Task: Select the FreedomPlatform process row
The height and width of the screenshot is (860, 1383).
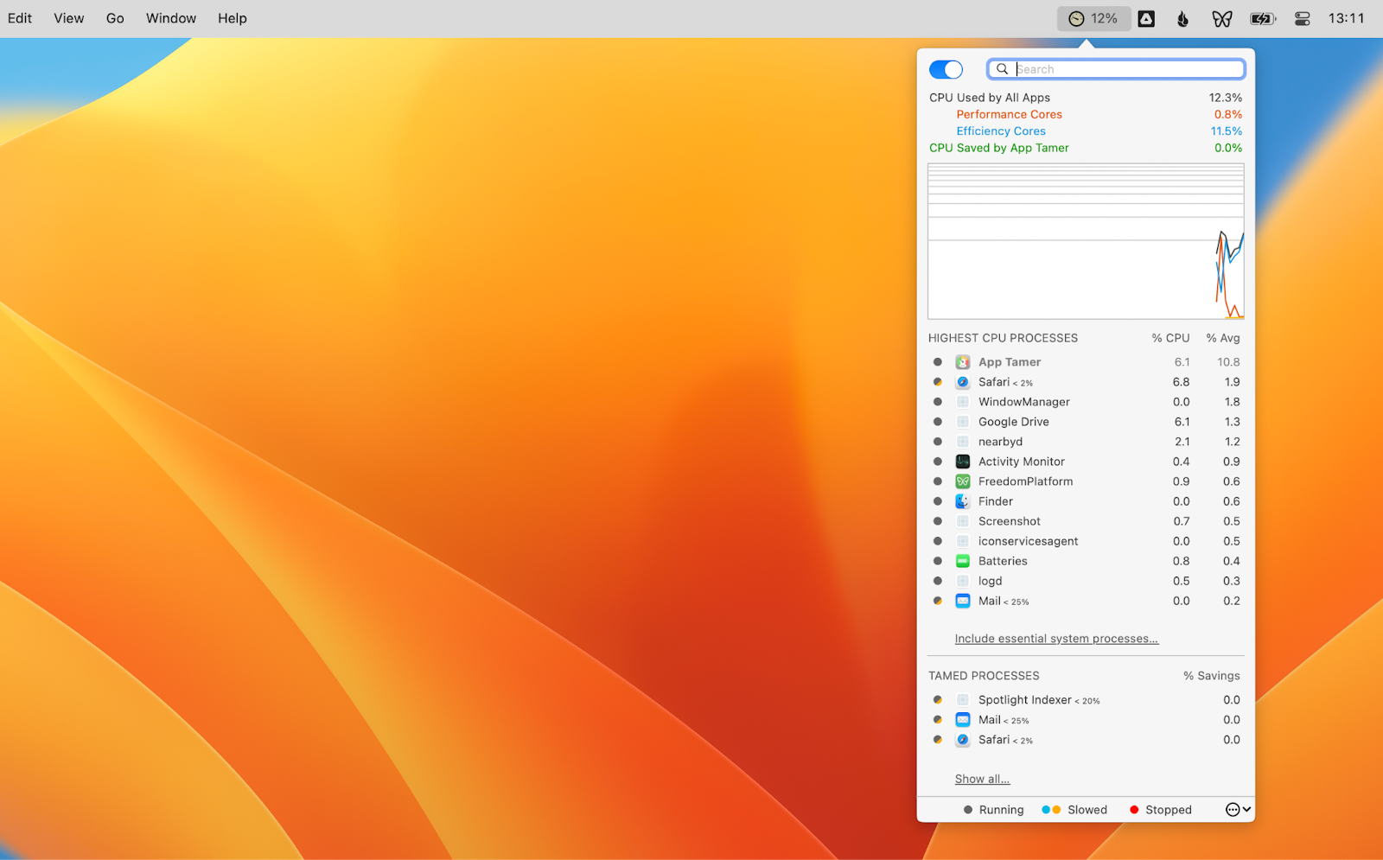Action: point(1086,481)
